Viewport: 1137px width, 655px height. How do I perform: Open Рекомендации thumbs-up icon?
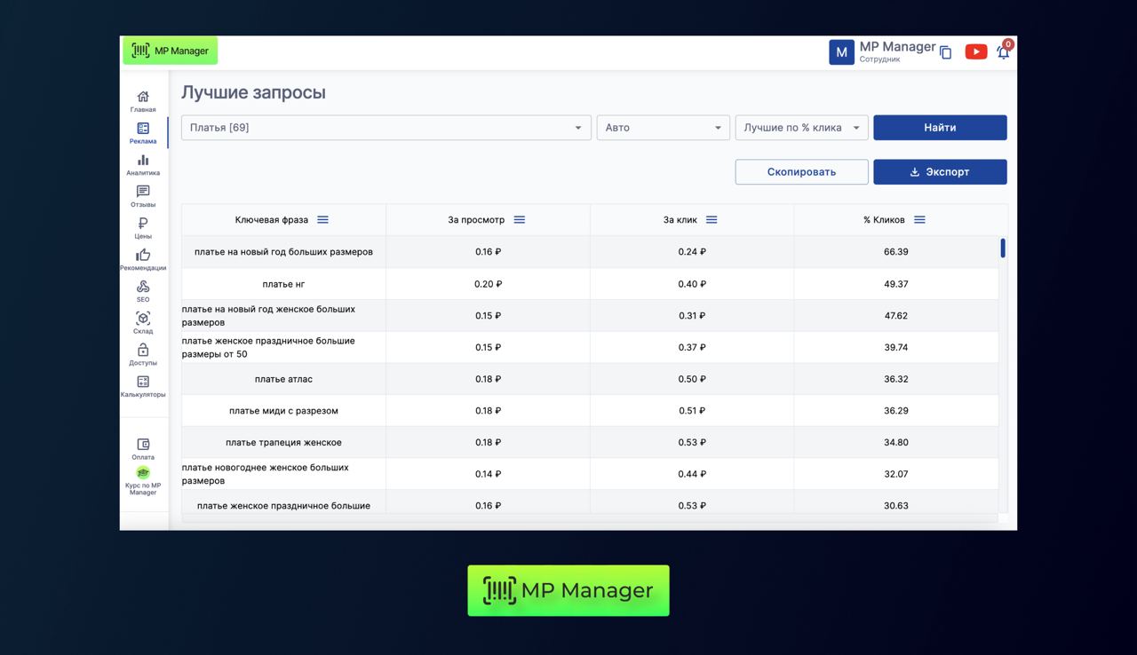tap(143, 256)
